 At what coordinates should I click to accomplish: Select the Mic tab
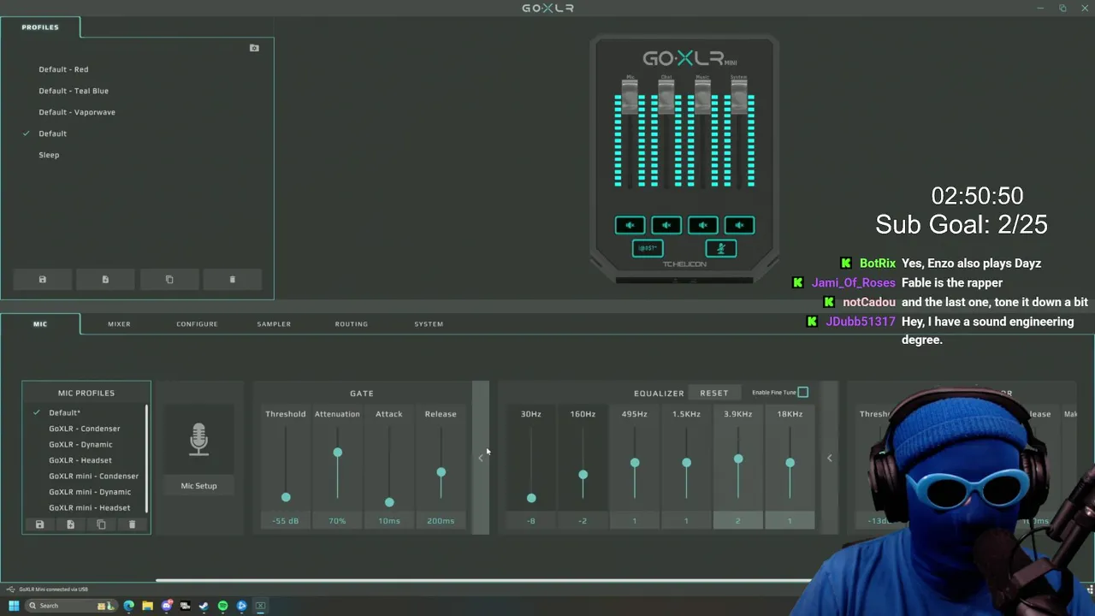[x=40, y=324]
